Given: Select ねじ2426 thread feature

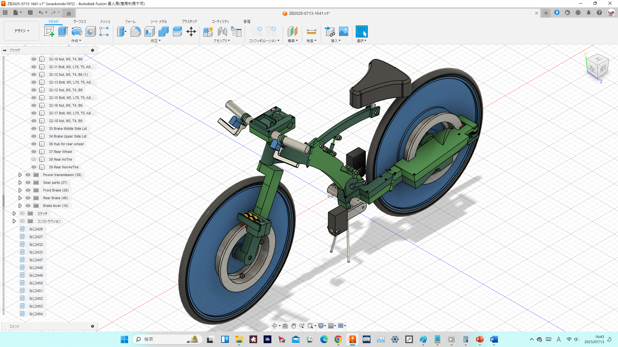Looking at the screenshot, I should (36, 229).
